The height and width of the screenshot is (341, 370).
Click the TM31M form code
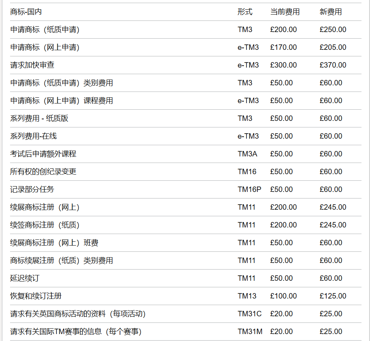pyautogui.click(x=250, y=332)
